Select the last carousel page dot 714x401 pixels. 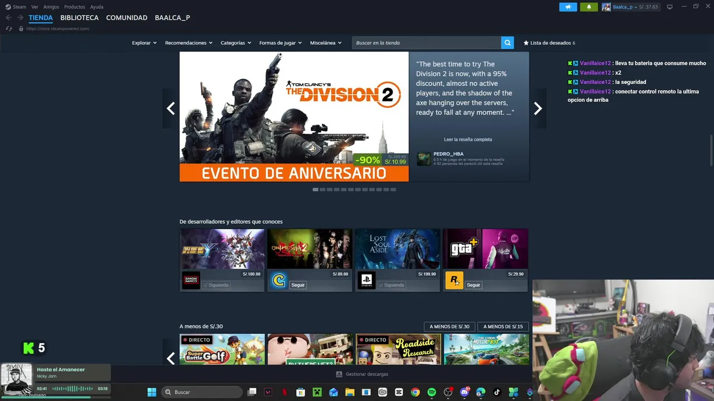tap(393, 189)
